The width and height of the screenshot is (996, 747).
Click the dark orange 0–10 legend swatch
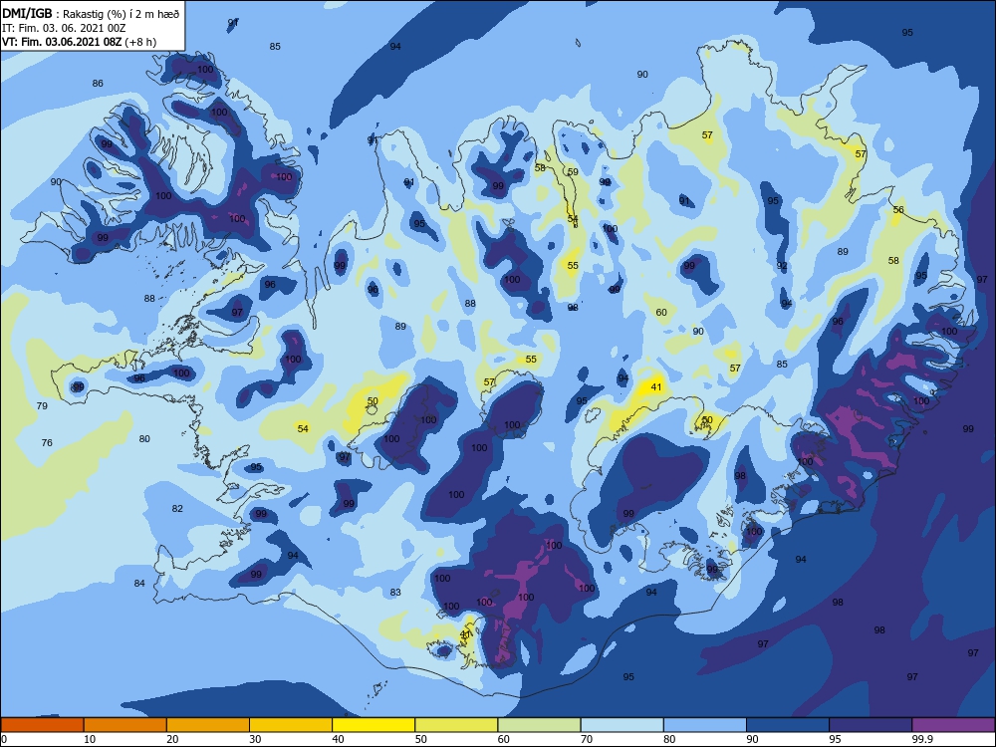click(x=42, y=725)
